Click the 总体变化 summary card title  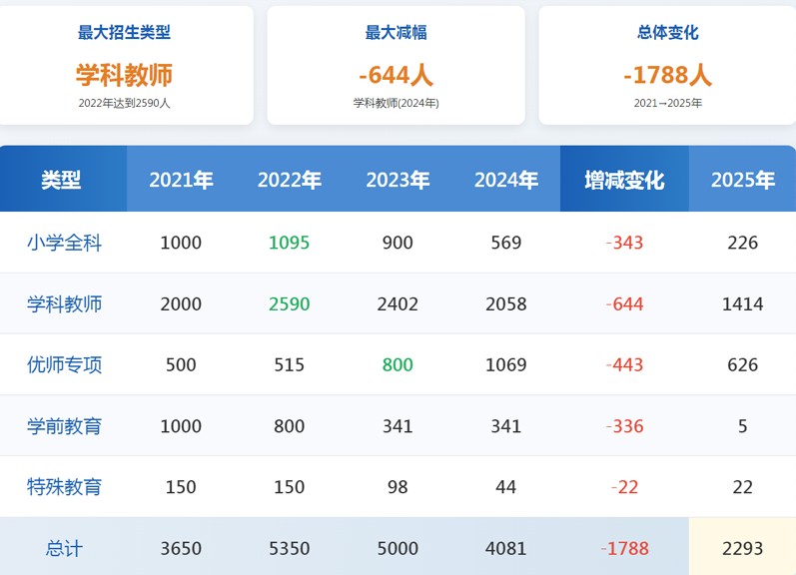(x=667, y=33)
